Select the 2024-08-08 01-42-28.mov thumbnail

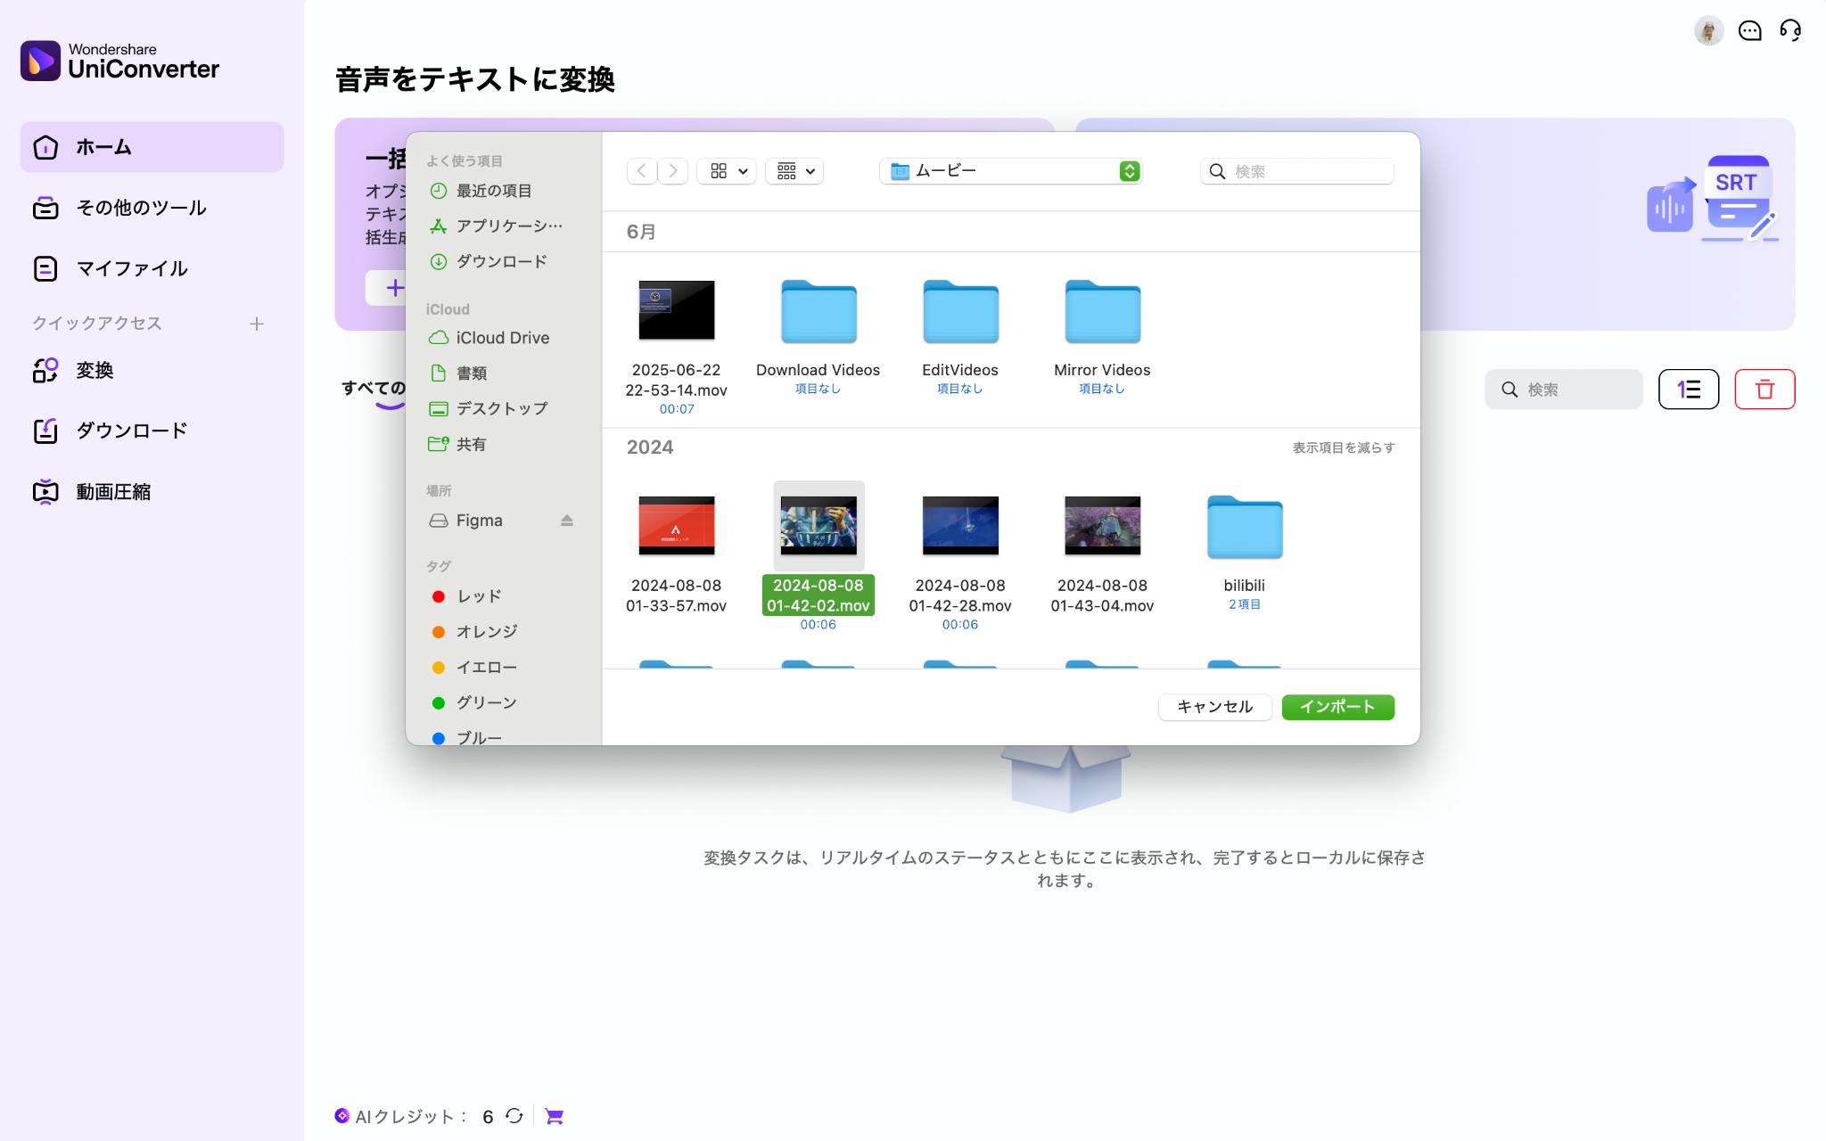click(959, 526)
